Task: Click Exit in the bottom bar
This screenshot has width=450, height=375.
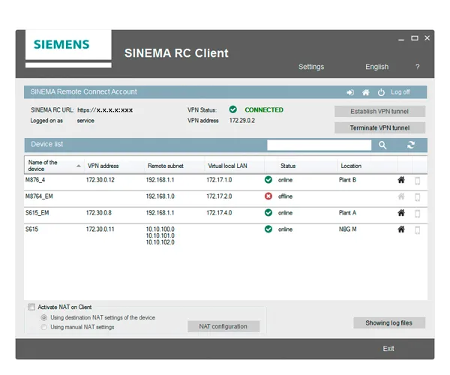Action: pos(388,349)
